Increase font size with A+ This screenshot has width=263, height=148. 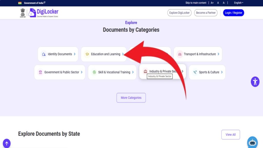(x=212, y=3)
